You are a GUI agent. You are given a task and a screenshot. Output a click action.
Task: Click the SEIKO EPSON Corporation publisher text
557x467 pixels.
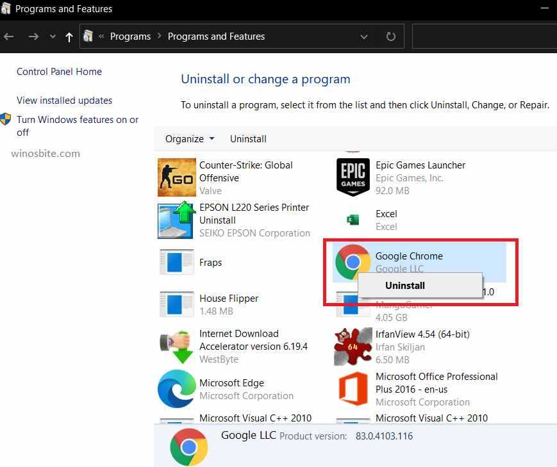click(x=254, y=233)
